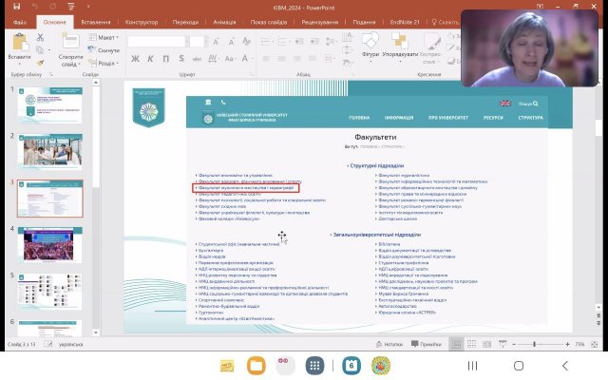The height and width of the screenshot is (380, 608).
Task: Open the Вставлення ribbon tab
Action: click(x=98, y=19)
